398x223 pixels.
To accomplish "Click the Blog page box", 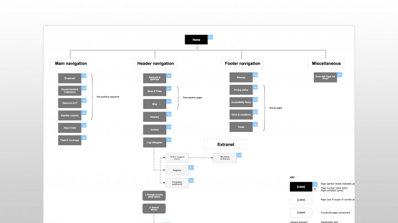I will coord(155,104).
